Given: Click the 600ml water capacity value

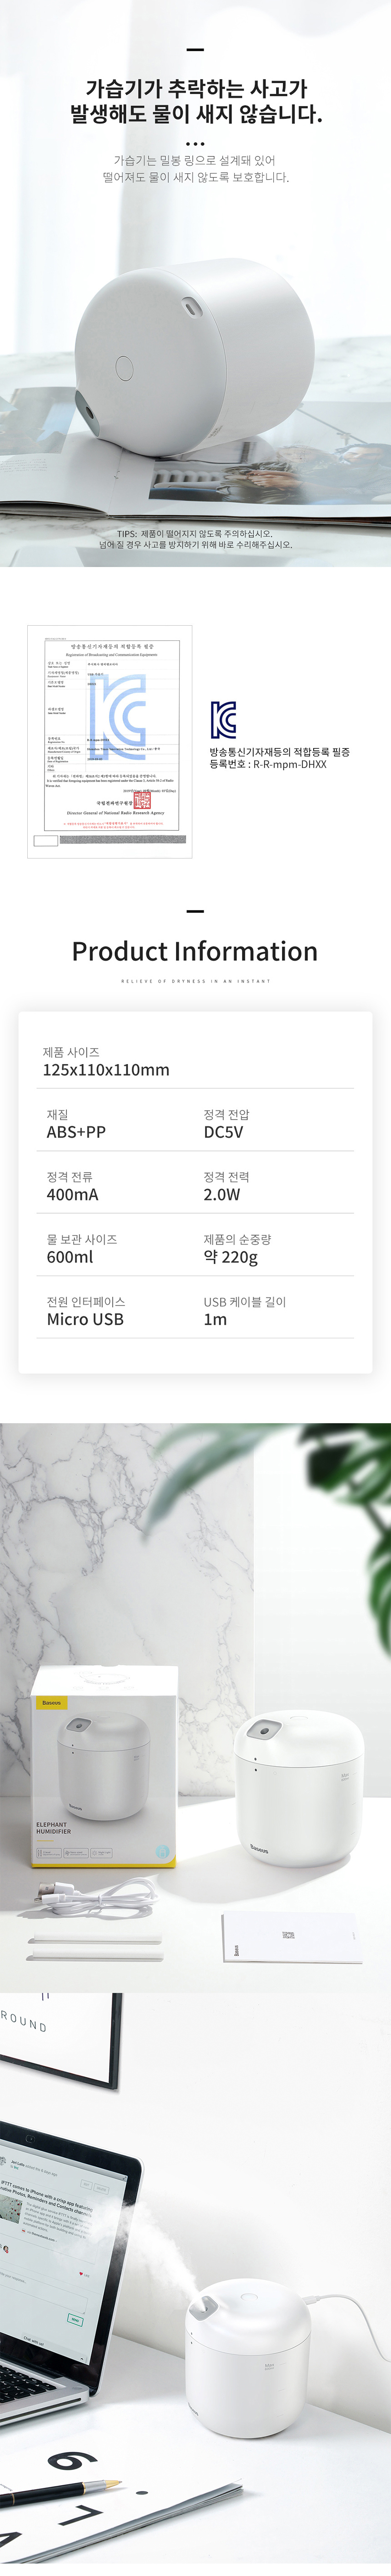Looking at the screenshot, I should click(70, 1257).
